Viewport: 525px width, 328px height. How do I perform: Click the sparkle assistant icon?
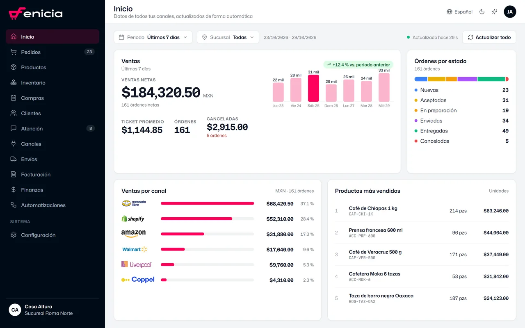click(494, 12)
